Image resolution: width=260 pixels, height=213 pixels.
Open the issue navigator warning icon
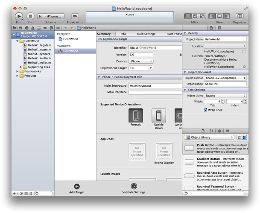(32, 28)
